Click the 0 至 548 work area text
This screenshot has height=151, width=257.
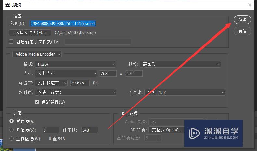57,139
